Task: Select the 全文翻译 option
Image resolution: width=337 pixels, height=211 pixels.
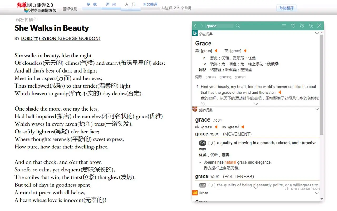Action: coord(150,4)
